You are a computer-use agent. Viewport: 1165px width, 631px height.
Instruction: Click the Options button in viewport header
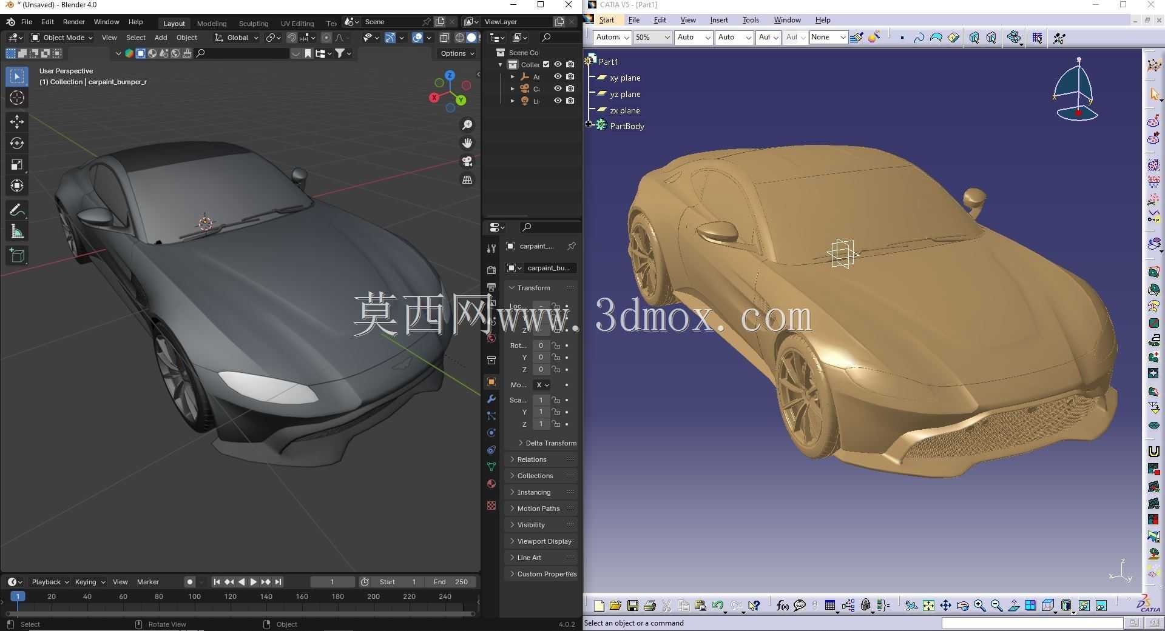click(x=458, y=53)
